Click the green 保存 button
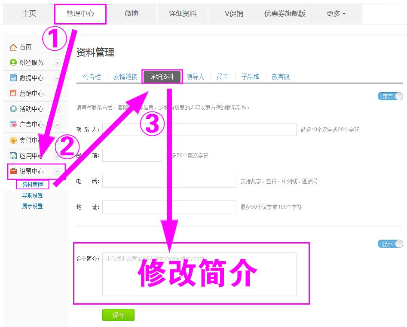 pos(118,315)
